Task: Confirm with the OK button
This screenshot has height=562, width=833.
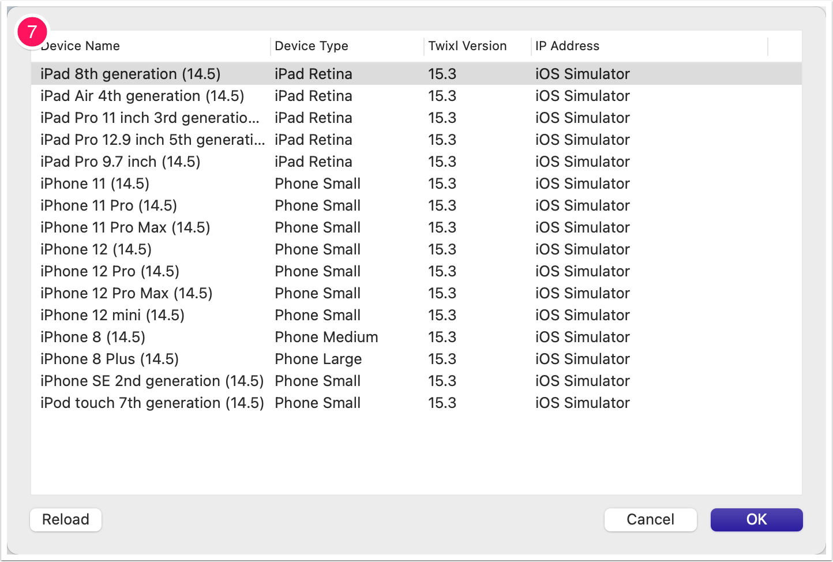Action: point(756,519)
